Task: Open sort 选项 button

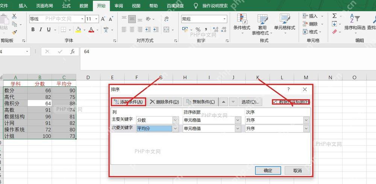Action: (x=250, y=102)
